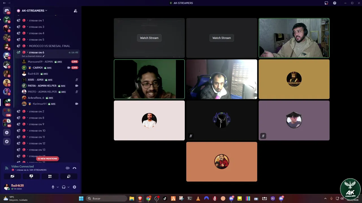Join the STREAM ON 9 voice channel
Image resolution: width=362 pixels, height=203 pixels.
(47, 124)
